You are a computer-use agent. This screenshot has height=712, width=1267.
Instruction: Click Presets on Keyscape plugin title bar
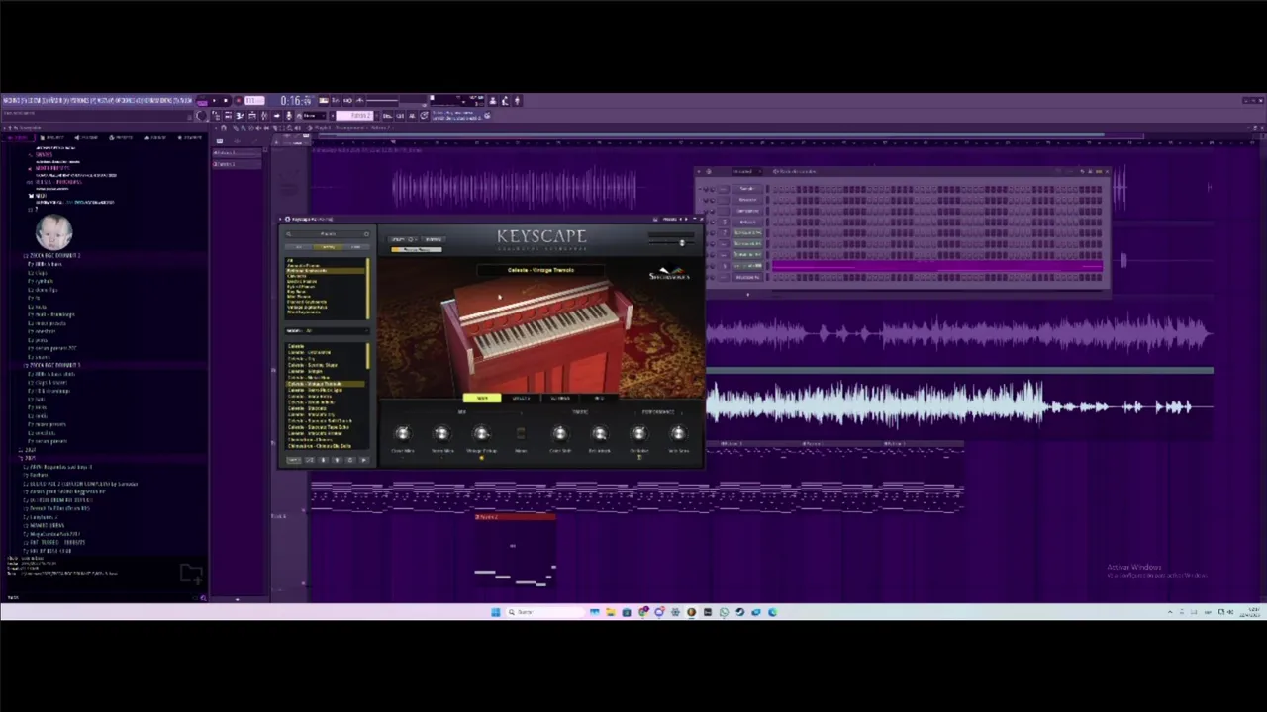point(670,219)
